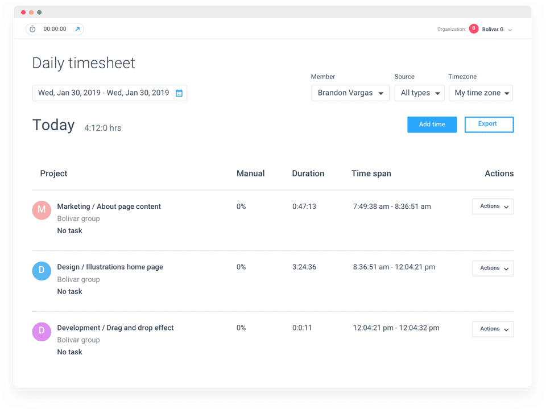Click the Design / Illustrations home page project name
Screen dimensions: 546x409
point(110,267)
